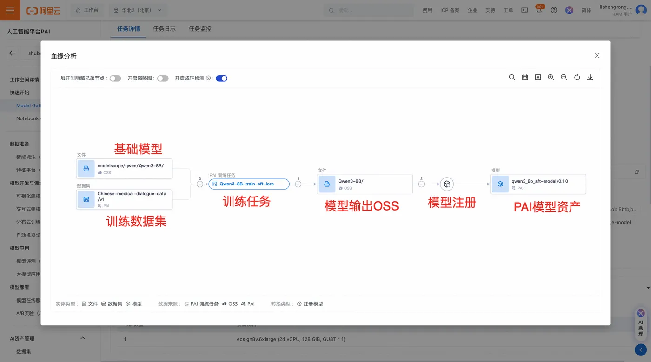Screen dimensions: 651x362
Task: Switch language via 简体
Action: (586, 10)
